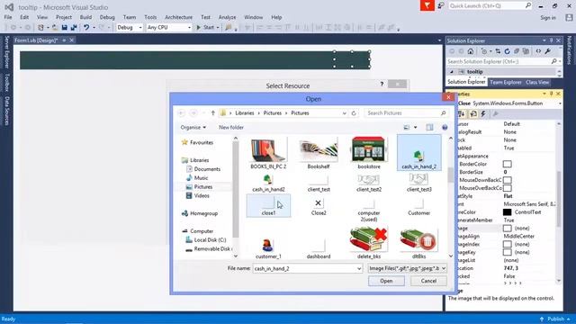Click Home icon in Solution Explorer toolbar
Image resolution: width=576 pixels, height=324 pixels.
click(471, 51)
